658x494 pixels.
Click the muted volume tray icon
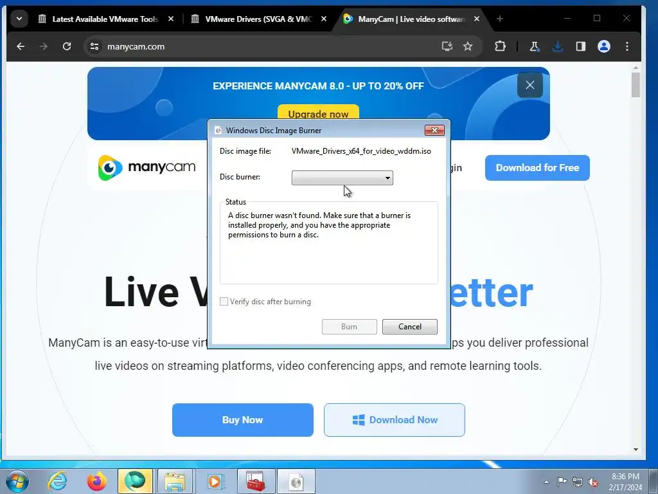[x=593, y=482]
